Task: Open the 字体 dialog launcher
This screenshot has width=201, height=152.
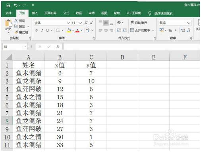Action: (x=94, y=38)
